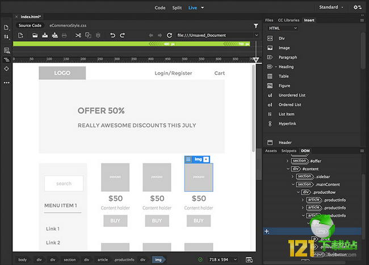Click the viewport width scrubber handle

256,60
